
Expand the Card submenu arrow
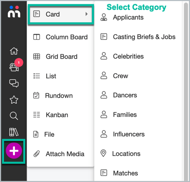click(x=86, y=14)
